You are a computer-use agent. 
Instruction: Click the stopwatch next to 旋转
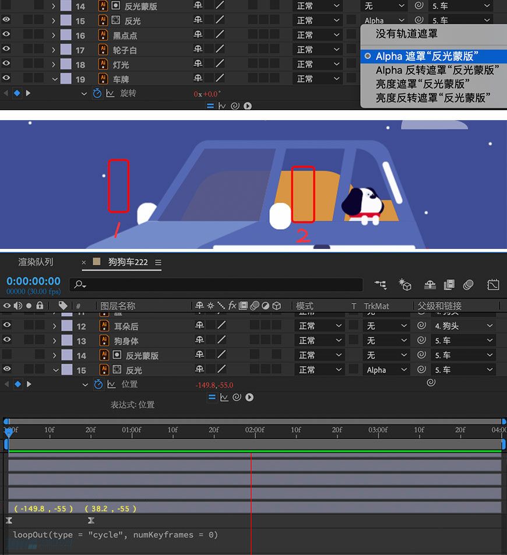coord(97,93)
